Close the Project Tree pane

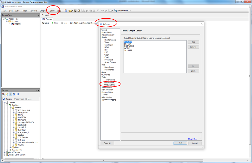click(x=38, y=15)
